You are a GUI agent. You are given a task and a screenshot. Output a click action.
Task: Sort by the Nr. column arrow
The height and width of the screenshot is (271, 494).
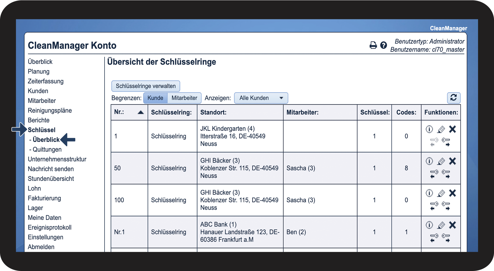click(141, 112)
